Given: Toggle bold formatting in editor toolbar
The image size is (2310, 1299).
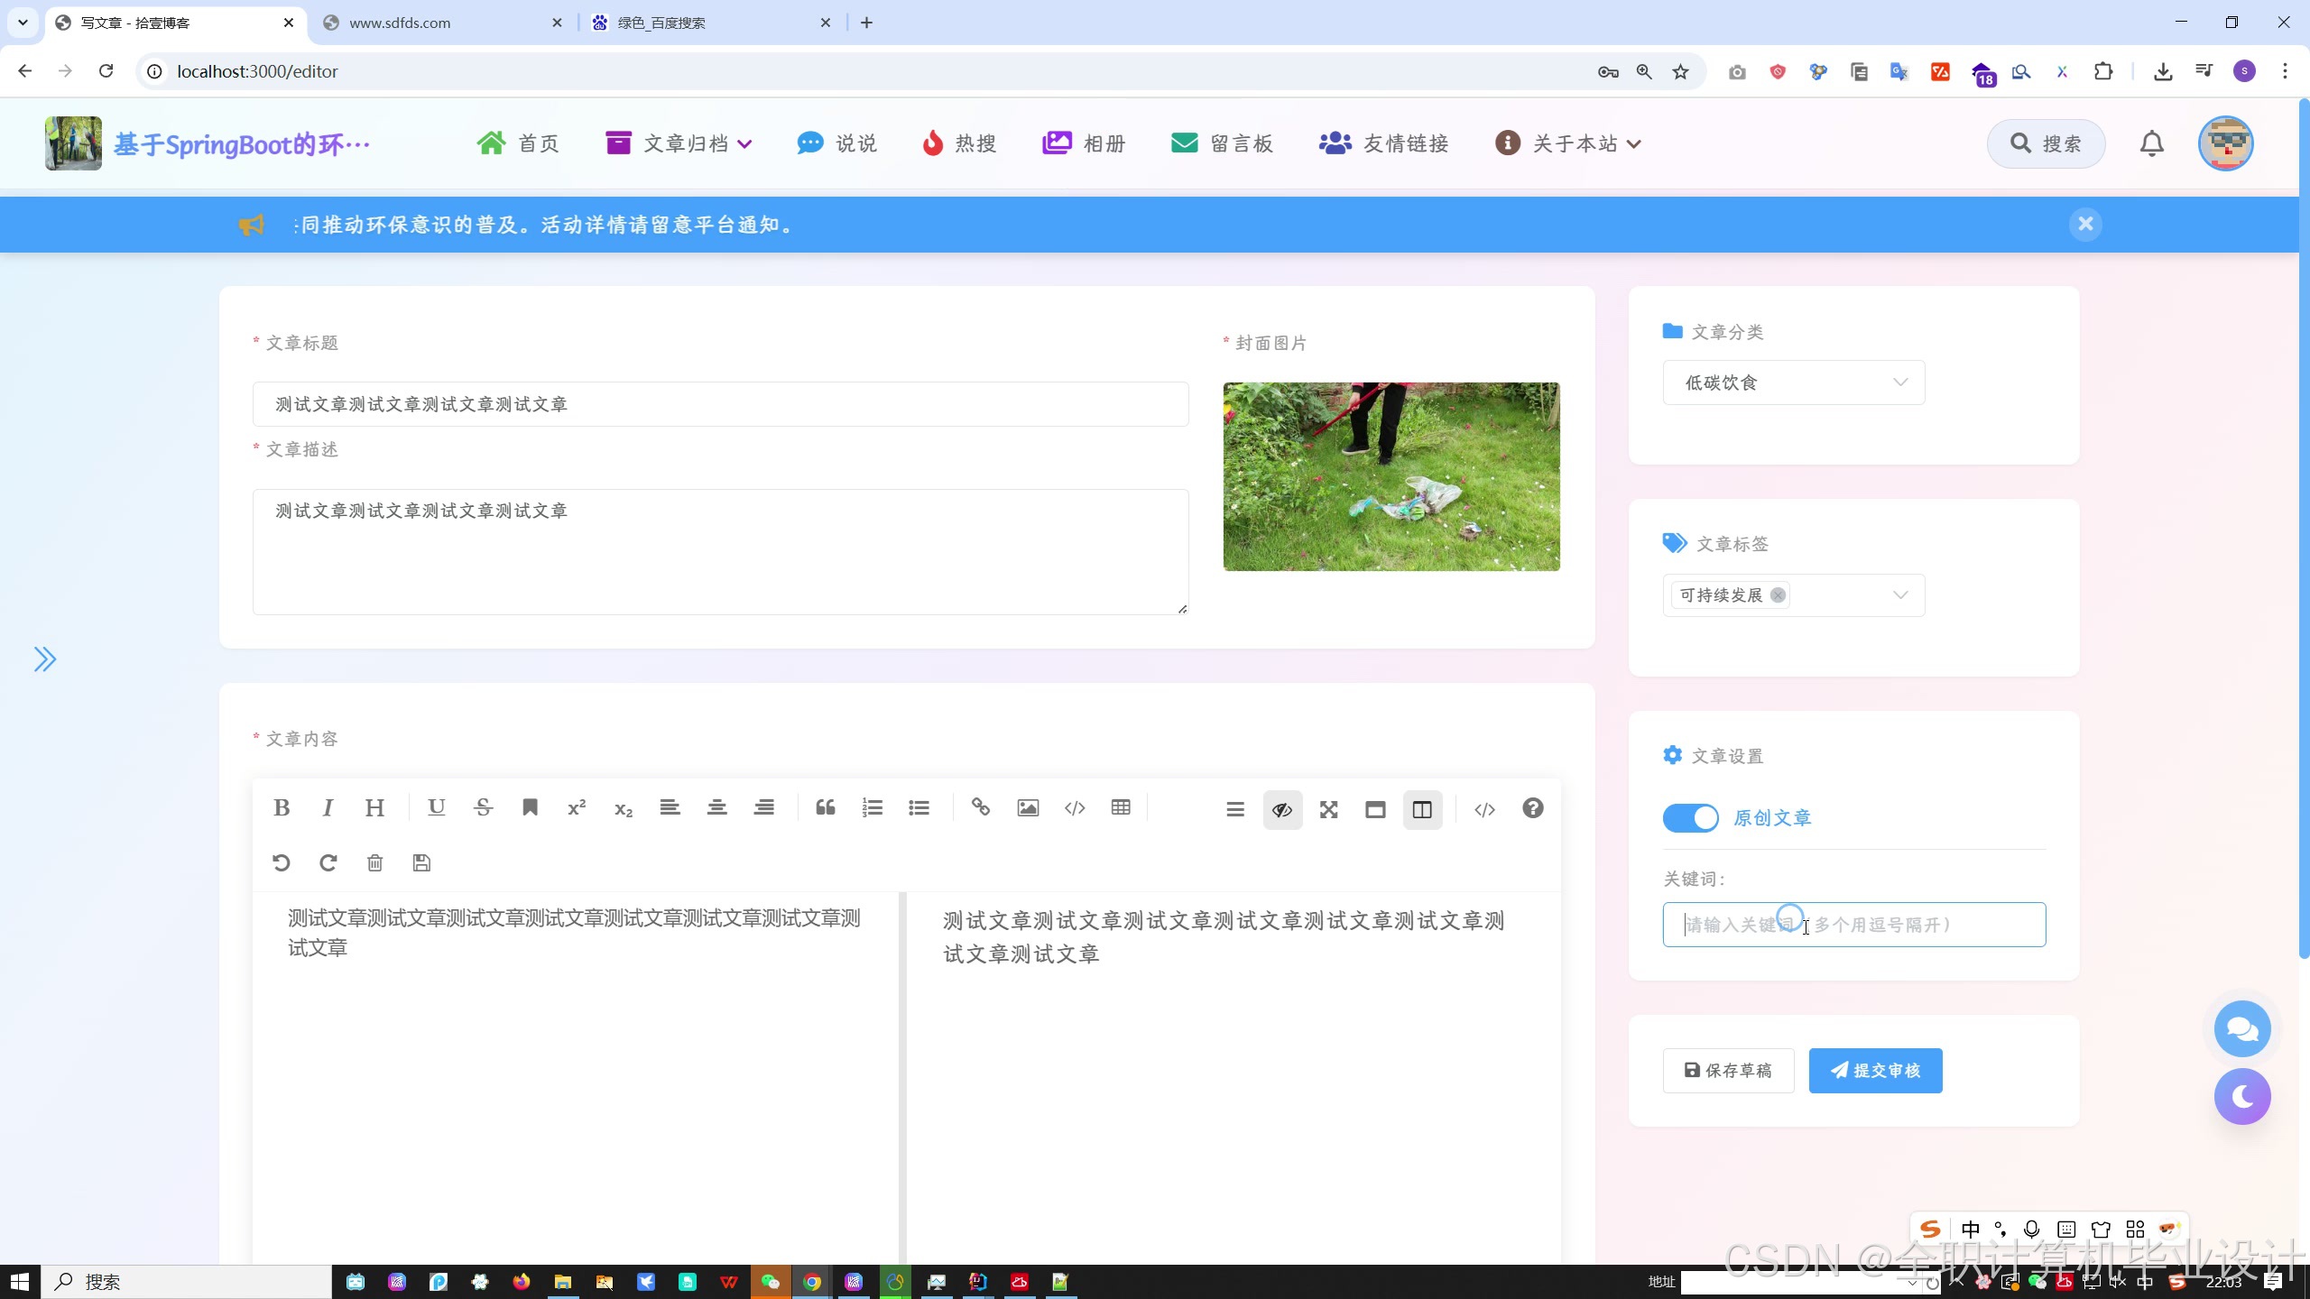Looking at the screenshot, I should point(282,807).
